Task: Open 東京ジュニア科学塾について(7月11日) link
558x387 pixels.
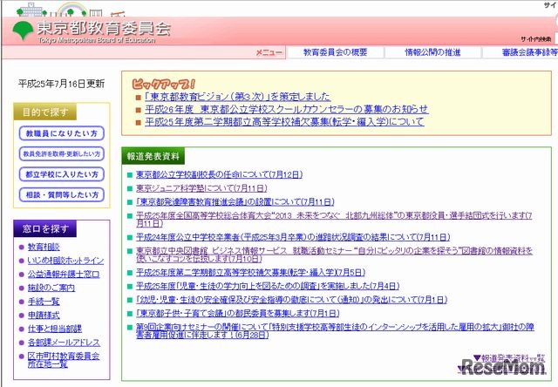Action: coord(201,188)
